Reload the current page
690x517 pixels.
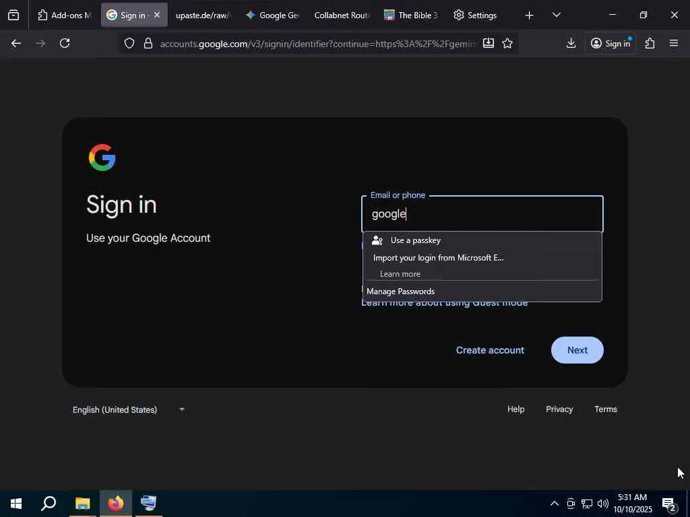tap(65, 43)
